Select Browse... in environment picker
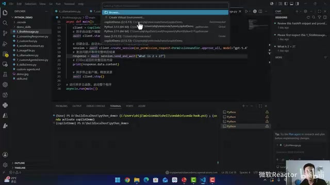Image resolution: width=330 pixels, height=185 pixels. (165, 12)
